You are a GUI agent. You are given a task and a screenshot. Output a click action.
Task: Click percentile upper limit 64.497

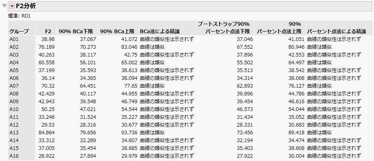[x=297, y=63]
